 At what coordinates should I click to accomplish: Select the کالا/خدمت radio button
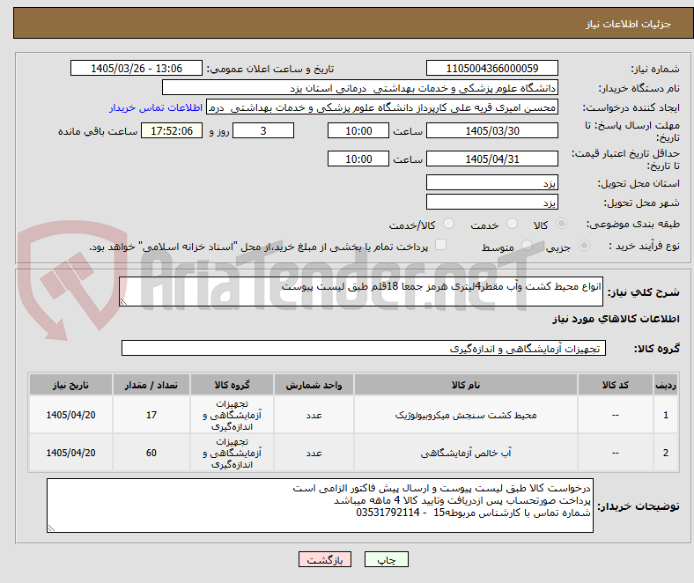click(448, 224)
